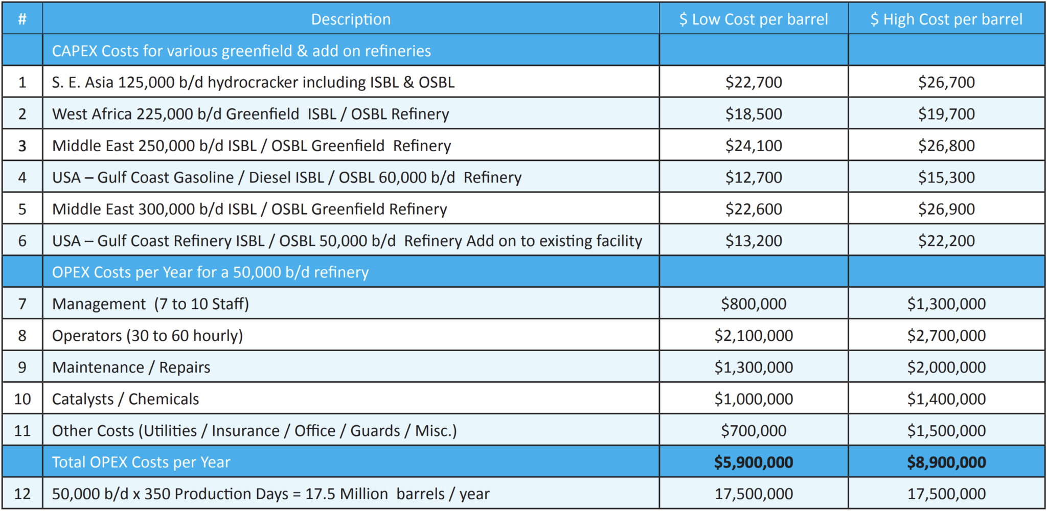Click the West Africa 225,000 b/d row
Screen dimensions: 1047x511
(251, 113)
